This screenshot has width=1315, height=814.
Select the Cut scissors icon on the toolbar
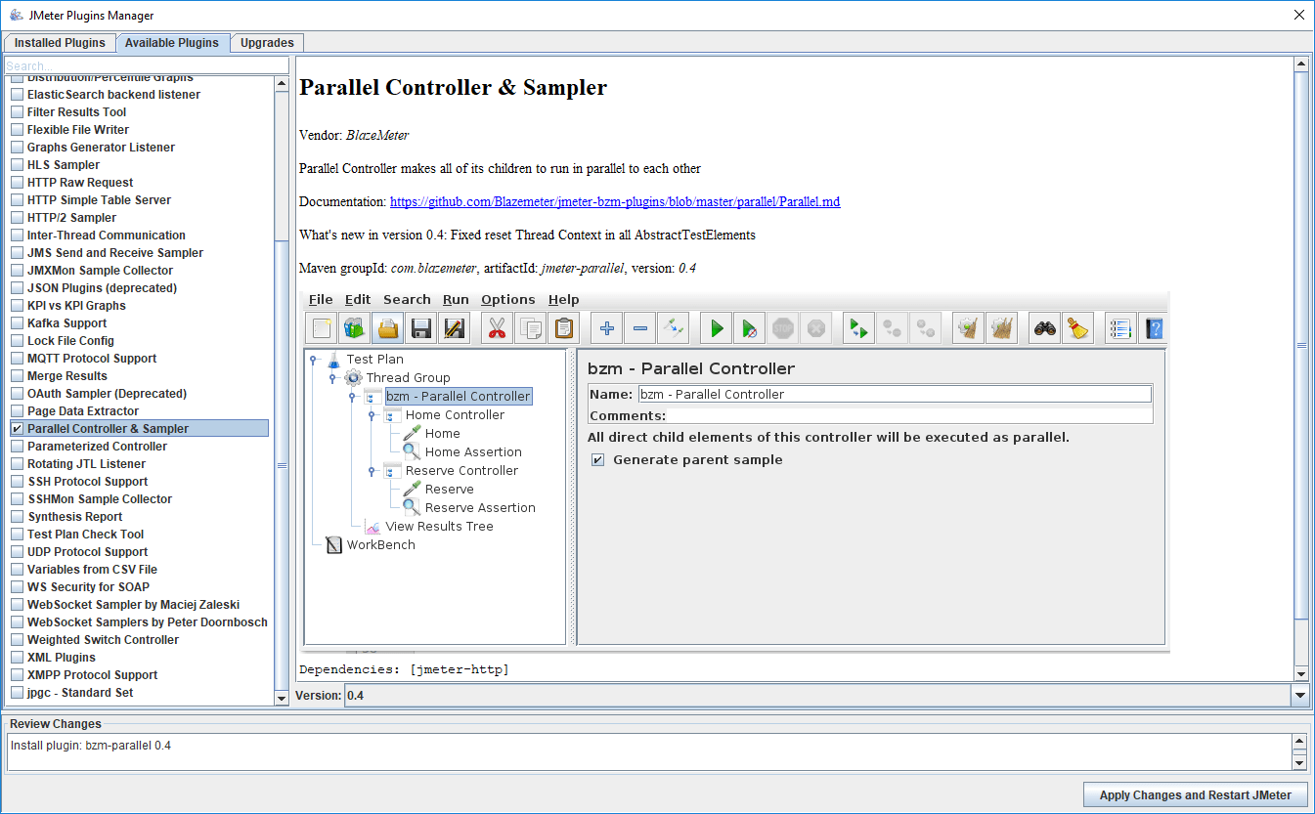[496, 327]
